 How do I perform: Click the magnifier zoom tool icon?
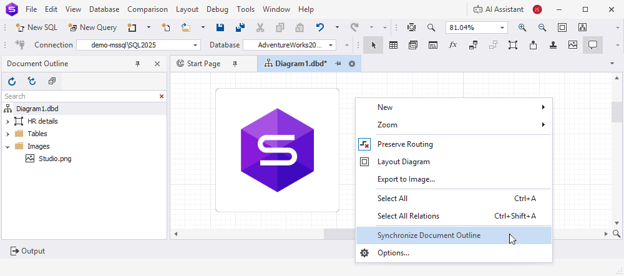coord(431,27)
